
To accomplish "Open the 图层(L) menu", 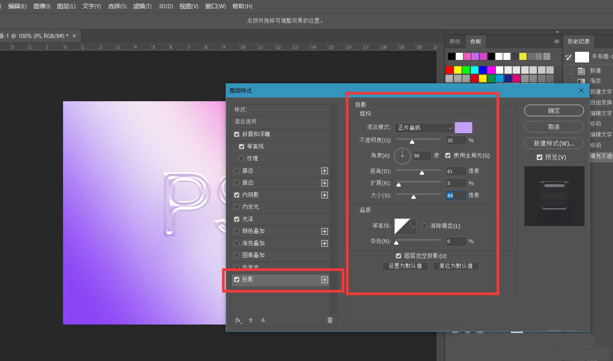I will [x=66, y=6].
